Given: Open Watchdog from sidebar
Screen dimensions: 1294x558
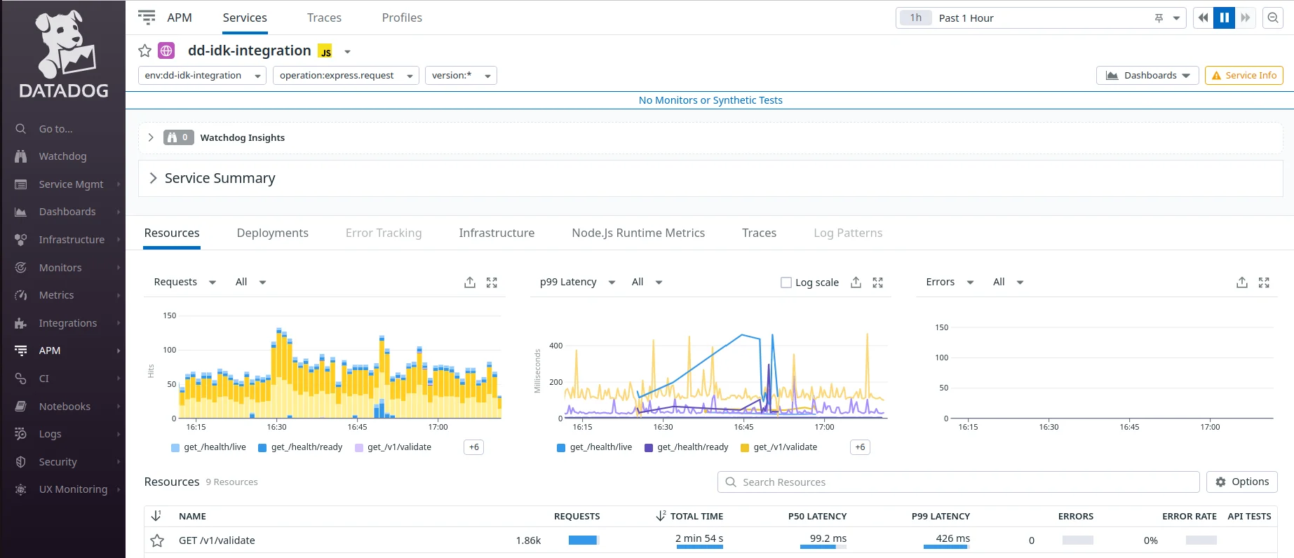Looking at the screenshot, I should tap(62, 156).
